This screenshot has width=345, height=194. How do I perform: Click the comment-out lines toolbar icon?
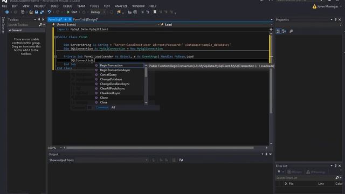(x=142, y=12)
